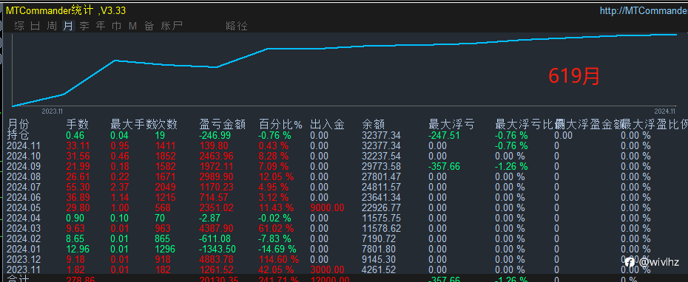Image resolution: width=688 pixels, height=282 pixels.
Task: Click the 2024.11 chart axis label
Action: (664, 111)
